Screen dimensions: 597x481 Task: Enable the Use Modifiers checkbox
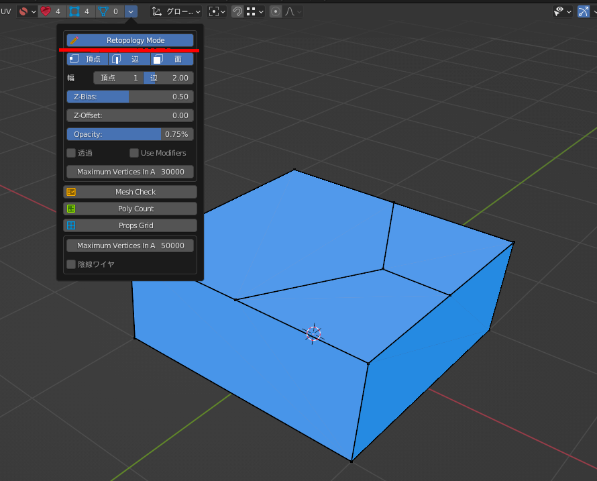pos(134,153)
